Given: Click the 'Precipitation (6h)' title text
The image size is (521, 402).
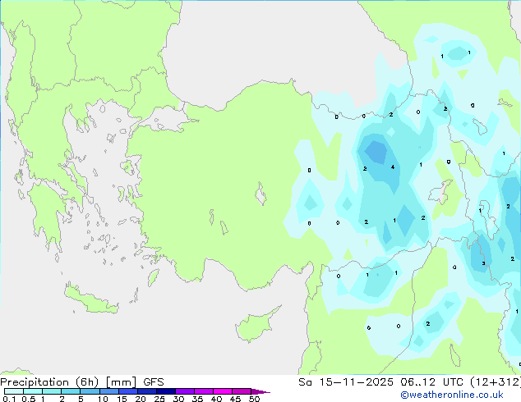Looking at the screenshot, I should pyautogui.click(x=49, y=382).
